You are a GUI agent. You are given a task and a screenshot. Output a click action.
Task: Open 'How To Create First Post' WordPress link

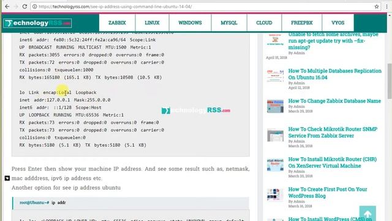click(x=328, y=192)
